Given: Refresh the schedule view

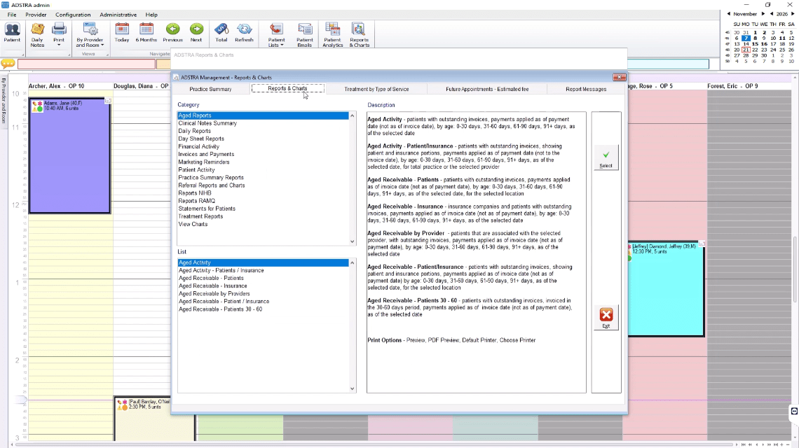Looking at the screenshot, I should [244, 33].
